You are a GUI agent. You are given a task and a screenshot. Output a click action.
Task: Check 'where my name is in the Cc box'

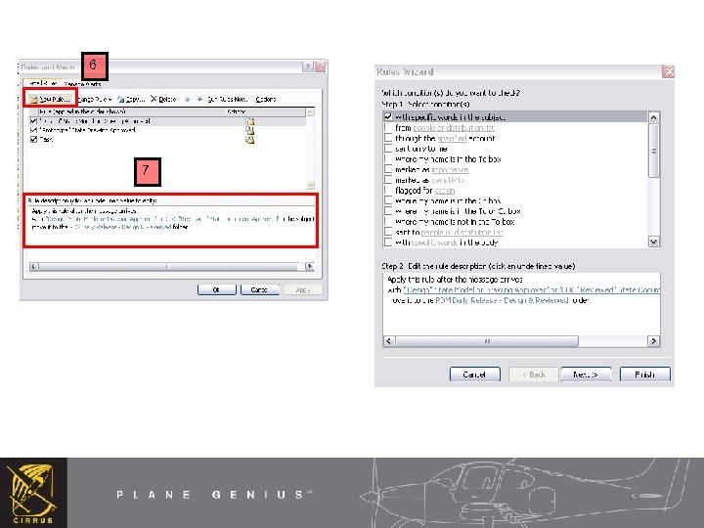tap(388, 200)
